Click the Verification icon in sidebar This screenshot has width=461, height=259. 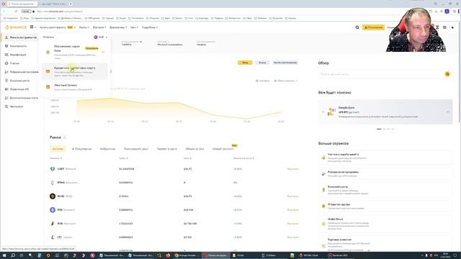[6, 55]
